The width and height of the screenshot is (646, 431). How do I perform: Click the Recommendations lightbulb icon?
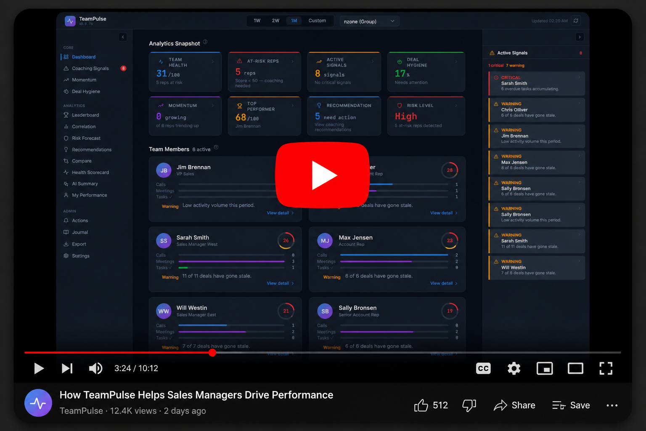click(66, 149)
